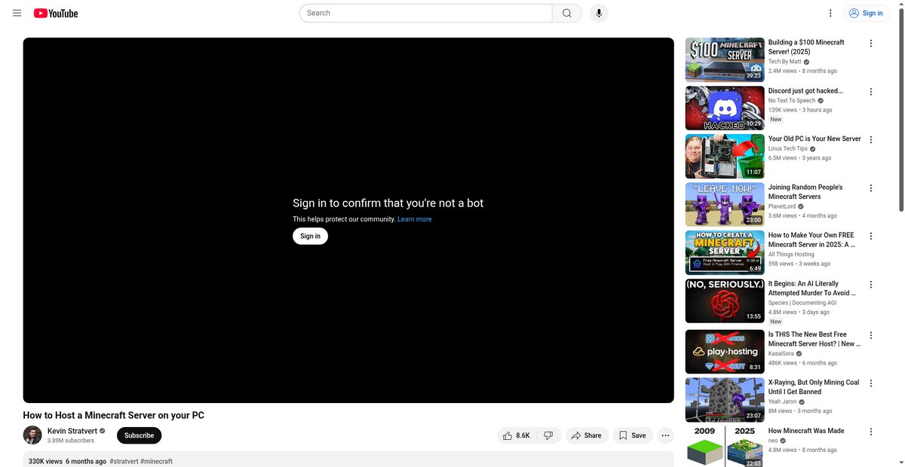Open the top-bar settings three-dot menu
The height and width of the screenshot is (467, 905).
pyautogui.click(x=830, y=13)
